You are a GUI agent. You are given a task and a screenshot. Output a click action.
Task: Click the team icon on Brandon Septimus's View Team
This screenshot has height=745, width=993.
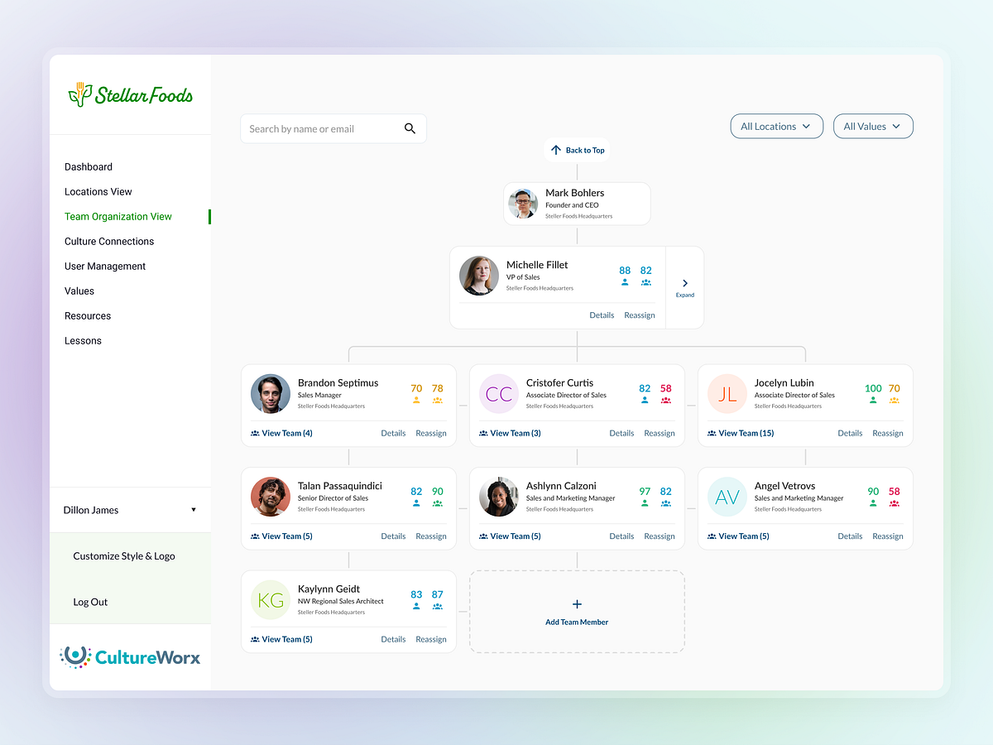pos(254,432)
